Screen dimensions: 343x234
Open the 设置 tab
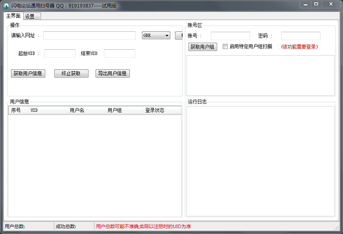pyautogui.click(x=32, y=16)
